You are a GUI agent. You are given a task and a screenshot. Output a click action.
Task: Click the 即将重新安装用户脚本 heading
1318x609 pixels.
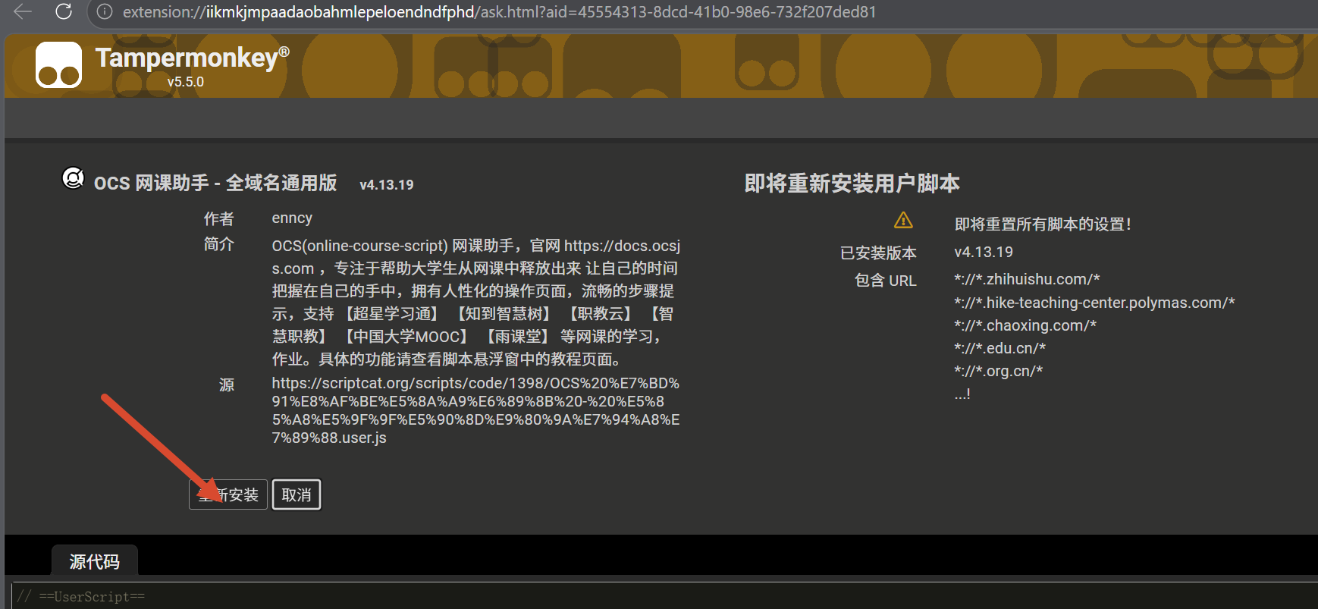[x=852, y=184]
